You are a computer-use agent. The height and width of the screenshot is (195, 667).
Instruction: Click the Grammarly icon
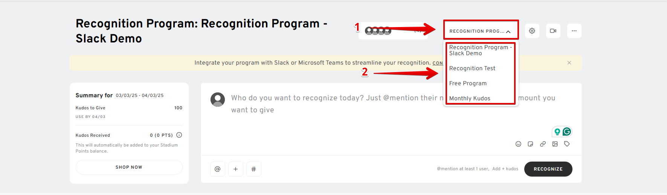coord(567,132)
